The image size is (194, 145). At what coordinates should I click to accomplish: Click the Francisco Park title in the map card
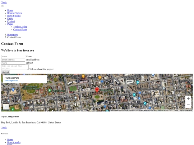[x=11, y=78]
